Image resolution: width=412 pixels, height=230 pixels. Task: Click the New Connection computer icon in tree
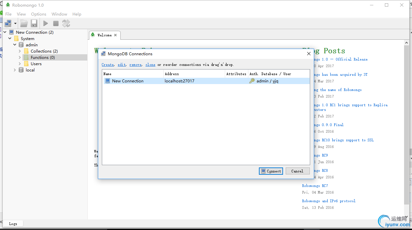point(11,32)
